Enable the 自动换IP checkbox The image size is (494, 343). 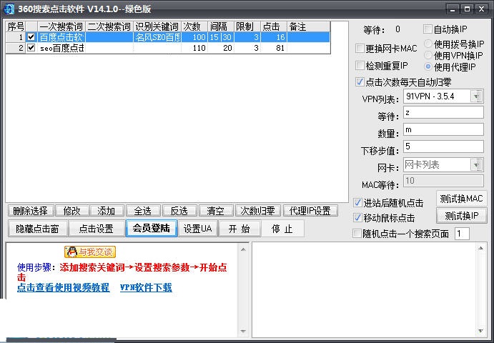click(426, 30)
